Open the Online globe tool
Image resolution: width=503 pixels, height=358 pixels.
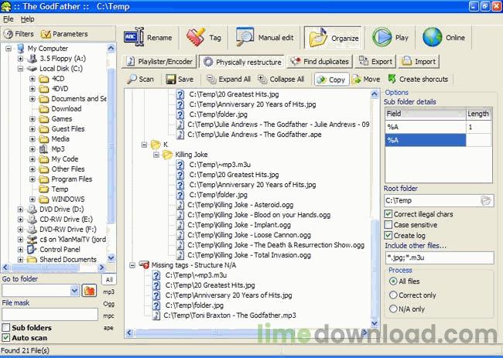point(444,37)
